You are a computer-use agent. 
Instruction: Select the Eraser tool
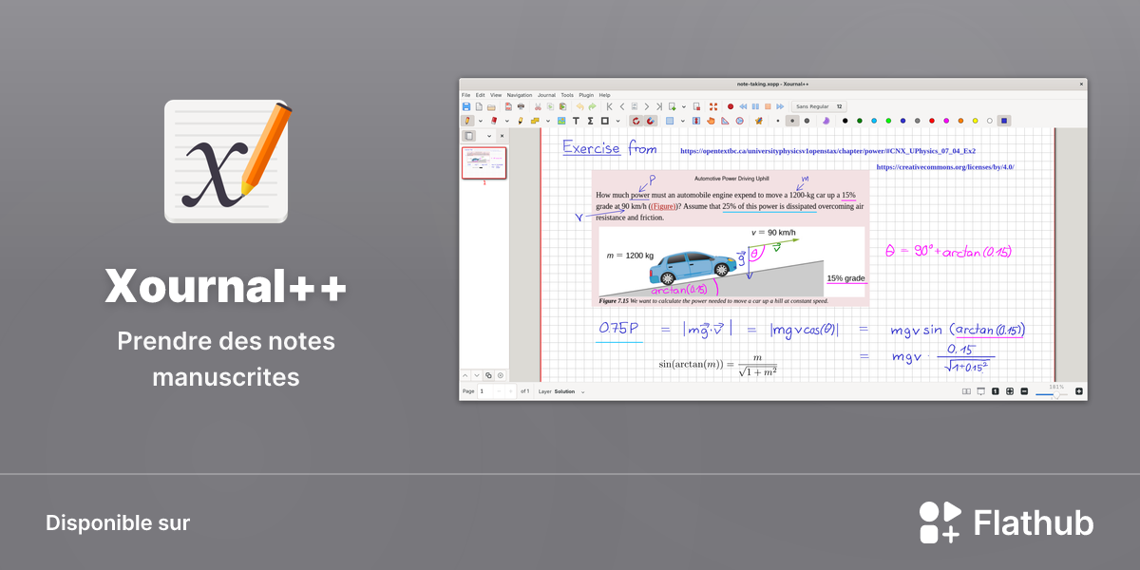point(494,121)
